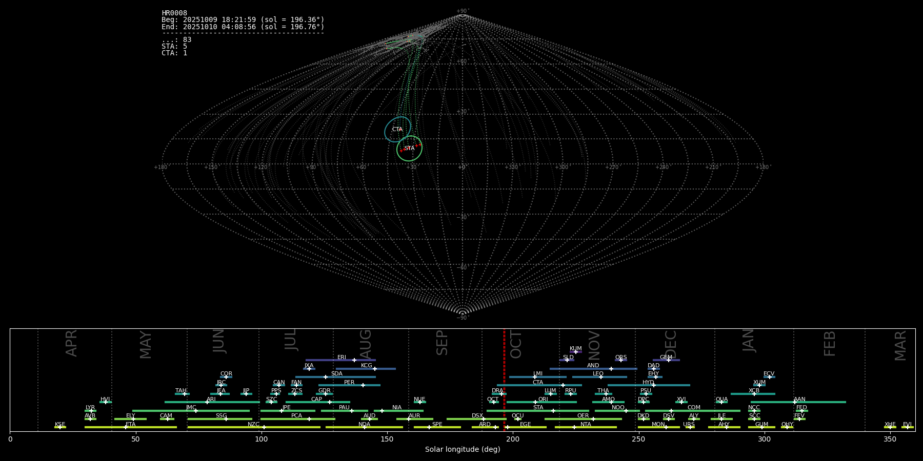
Task: Select the KSE shower label in timeline
Action: coord(60,425)
